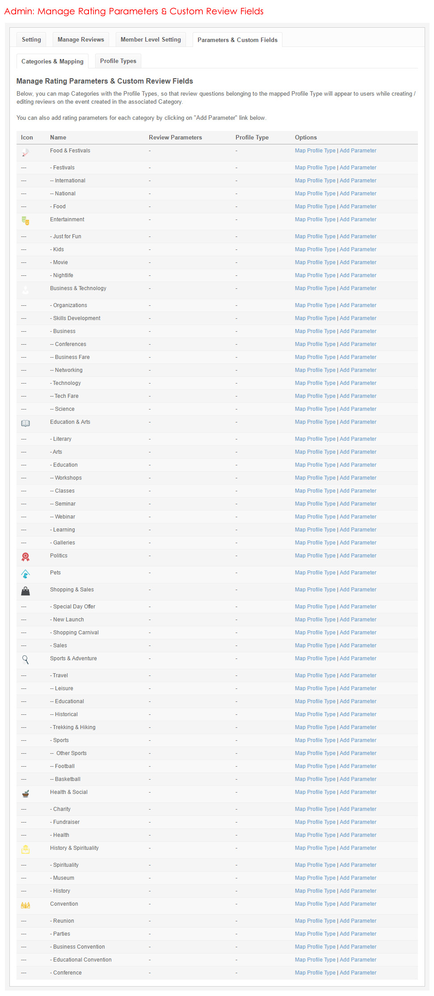This screenshot has height=996, width=434.
Task: Select the Categories & Mapping sub-tab
Action: tap(52, 61)
